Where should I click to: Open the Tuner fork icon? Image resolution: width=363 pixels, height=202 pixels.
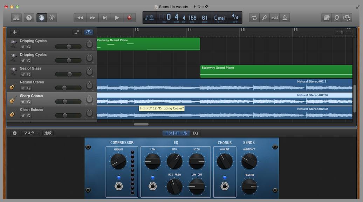coord(265,18)
